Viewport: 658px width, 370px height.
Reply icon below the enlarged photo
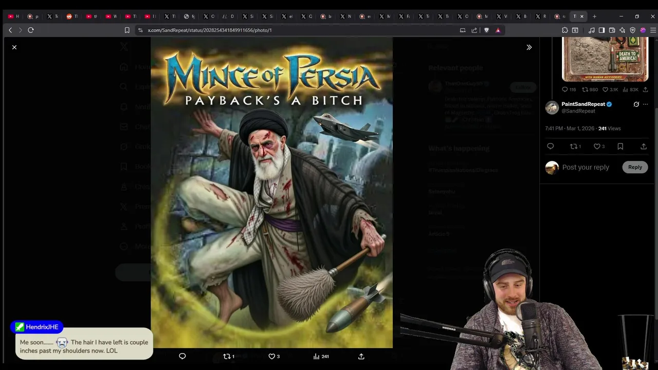(x=182, y=356)
